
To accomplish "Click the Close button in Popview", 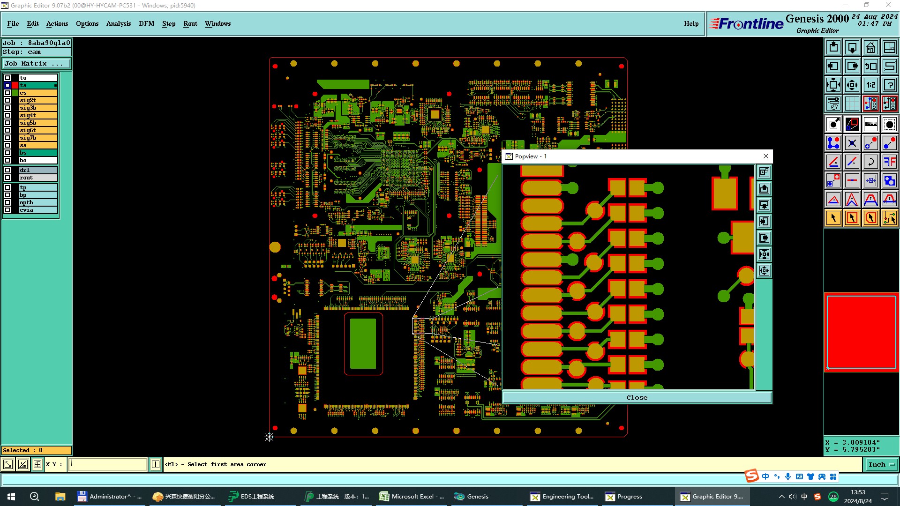I will pyautogui.click(x=637, y=397).
